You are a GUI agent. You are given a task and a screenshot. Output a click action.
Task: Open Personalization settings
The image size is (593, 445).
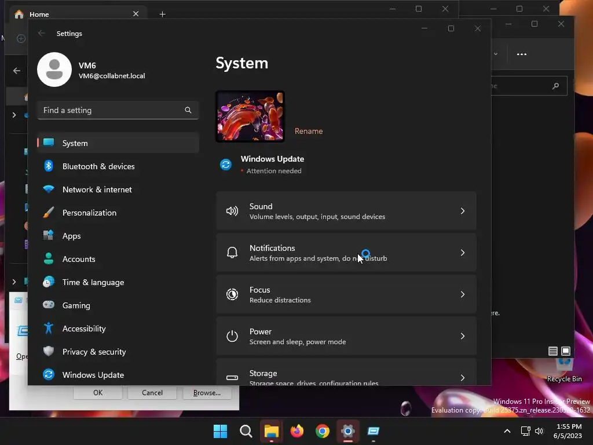click(118, 213)
